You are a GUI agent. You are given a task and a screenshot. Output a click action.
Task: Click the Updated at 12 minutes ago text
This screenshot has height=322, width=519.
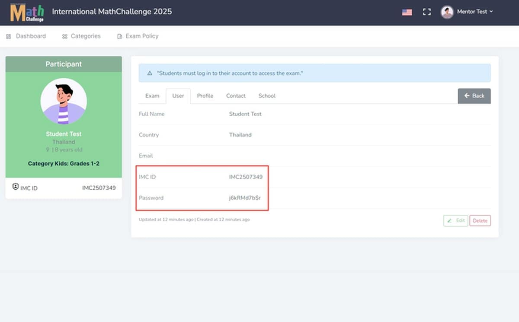[x=166, y=220]
